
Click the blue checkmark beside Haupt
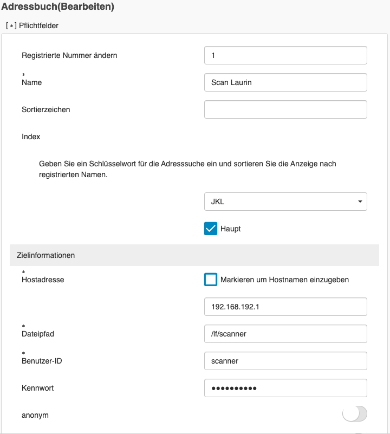pyautogui.click(x=210, y=229)
